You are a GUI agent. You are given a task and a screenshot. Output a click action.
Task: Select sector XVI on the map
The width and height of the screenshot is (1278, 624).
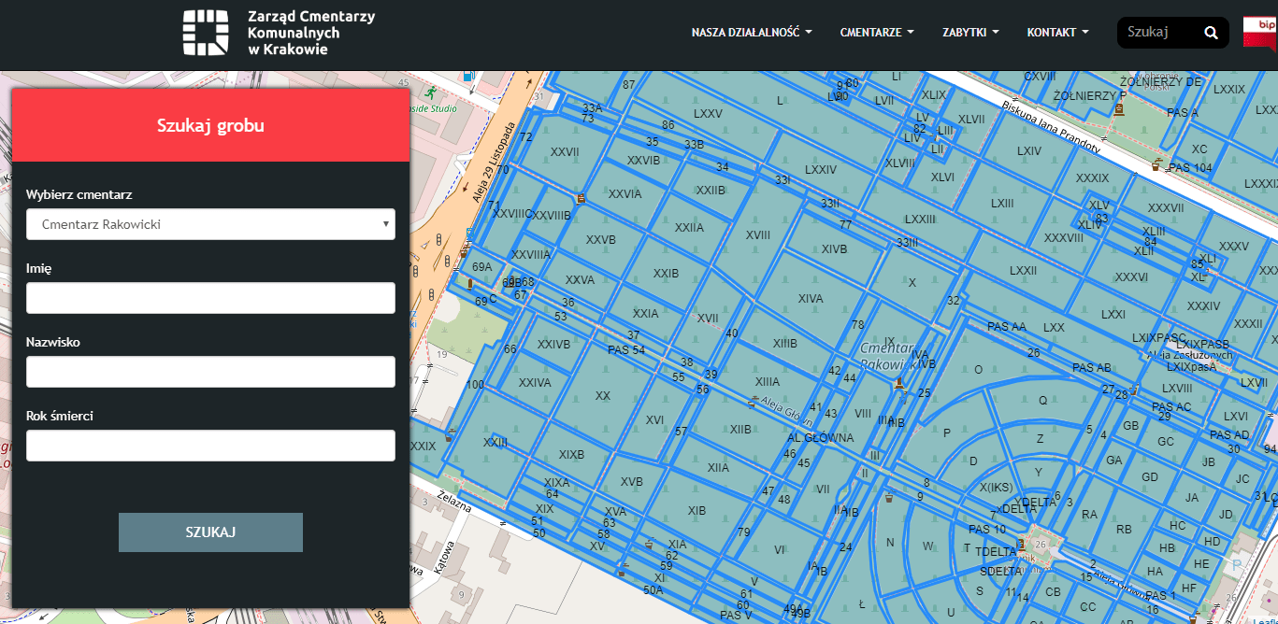pyautogui.click(x=654, y=419)
